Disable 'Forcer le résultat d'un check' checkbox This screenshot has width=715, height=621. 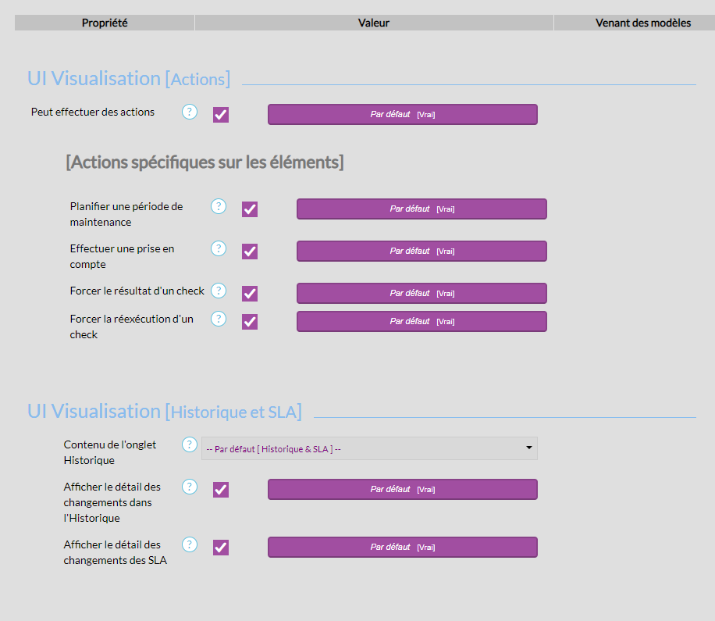[250, 294]
